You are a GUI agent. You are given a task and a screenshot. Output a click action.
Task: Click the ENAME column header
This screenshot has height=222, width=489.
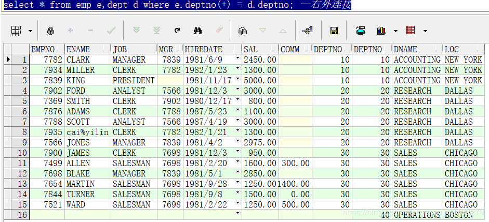(88, 49)
